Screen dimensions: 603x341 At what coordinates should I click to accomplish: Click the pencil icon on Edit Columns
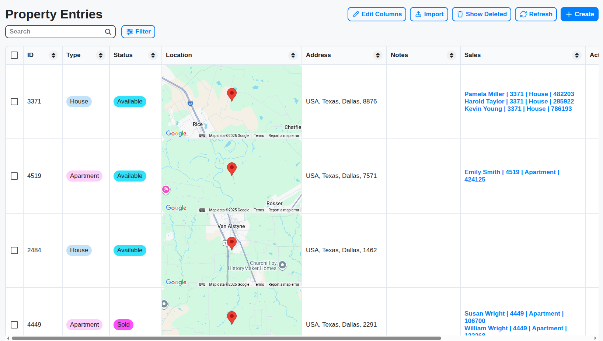point(356,14)
